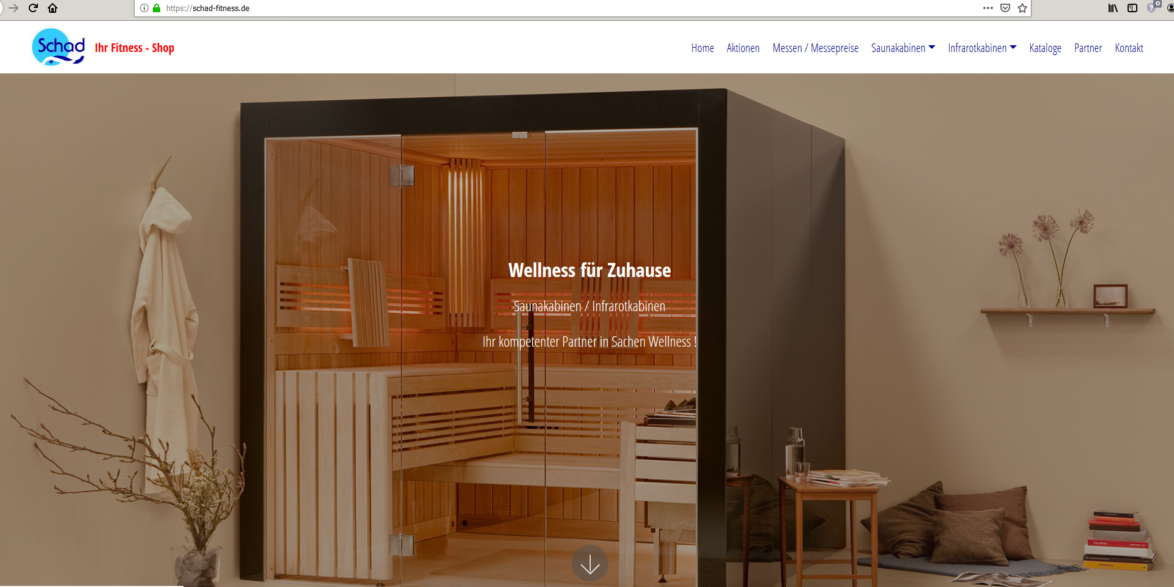Open the Library icon in toolbar
1174x587 pixels.
click(1112, 8)
